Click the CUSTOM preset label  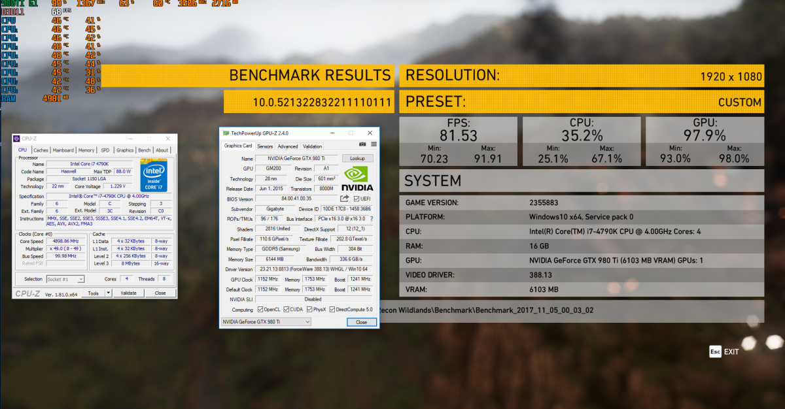point(740,103)
